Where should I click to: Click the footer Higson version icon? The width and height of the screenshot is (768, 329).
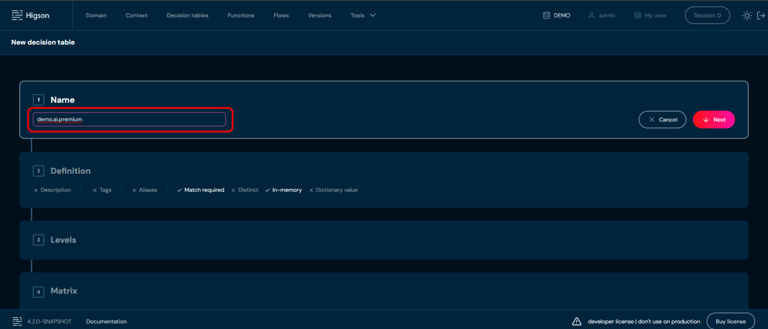[17, 321]
